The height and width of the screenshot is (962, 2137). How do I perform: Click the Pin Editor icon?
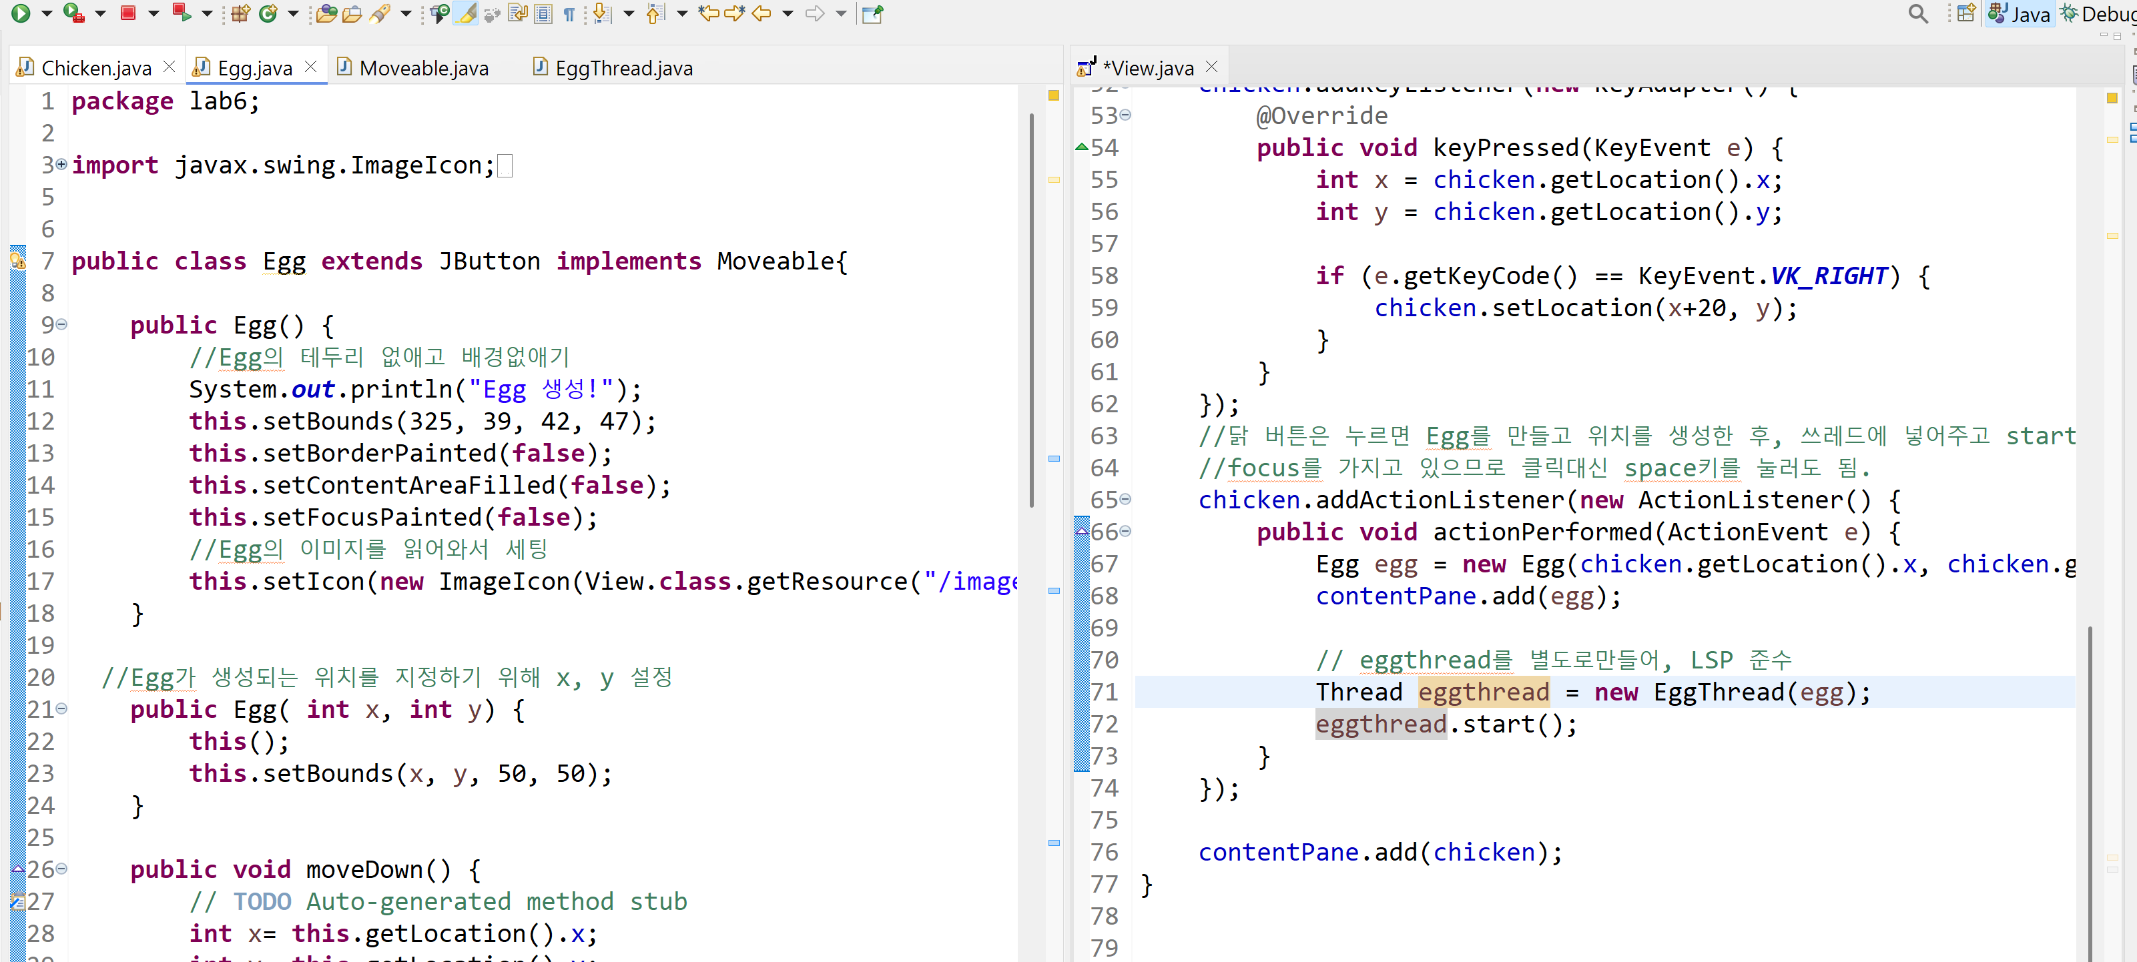click(x=872, y=13)
